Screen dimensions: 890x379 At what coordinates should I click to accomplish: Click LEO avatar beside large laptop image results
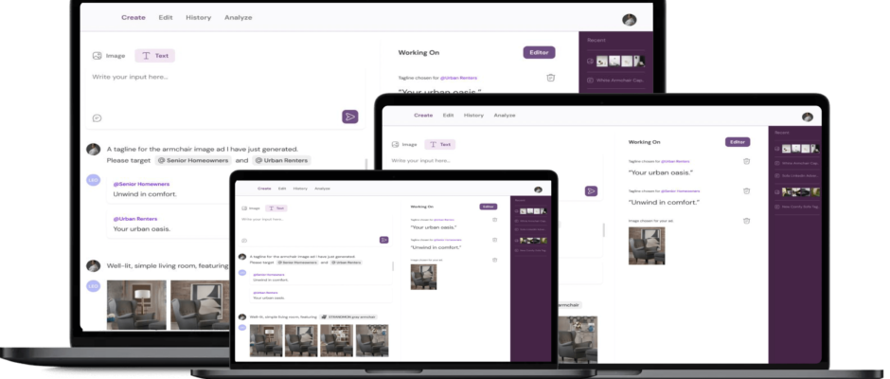[x=93, y=286]
